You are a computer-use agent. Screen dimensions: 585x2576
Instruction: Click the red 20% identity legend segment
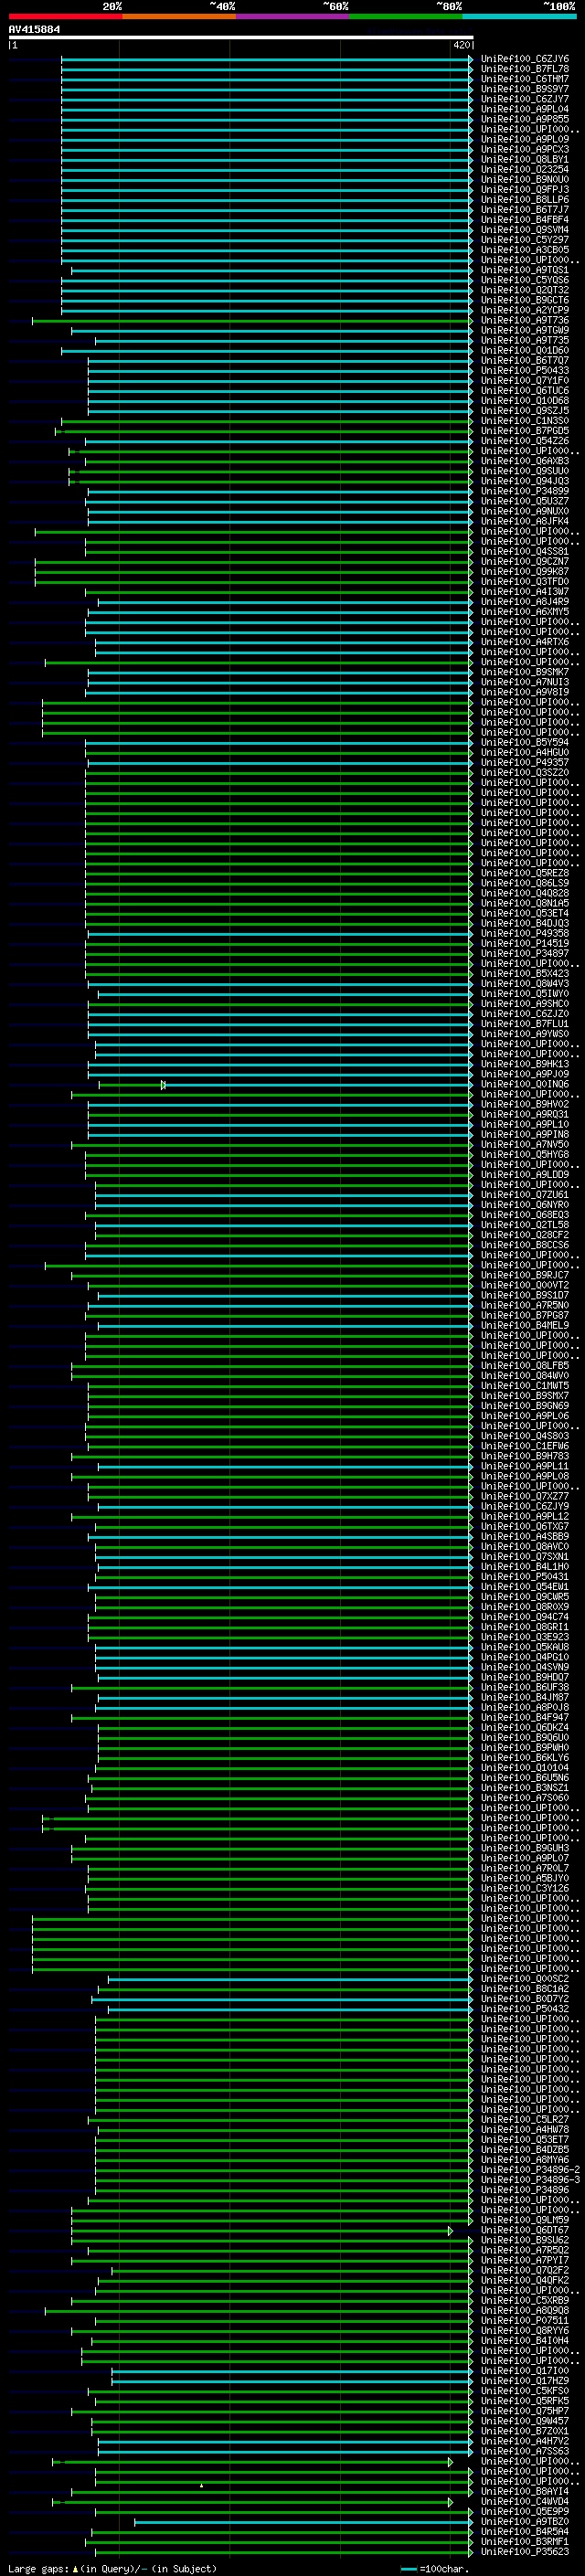pyautogui.click(x=65, y=16)
